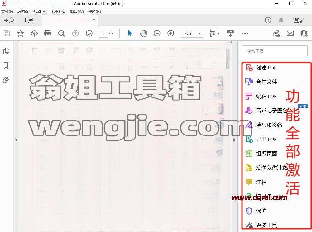Zoom in with the plus circle icon

tap(171, 33)
